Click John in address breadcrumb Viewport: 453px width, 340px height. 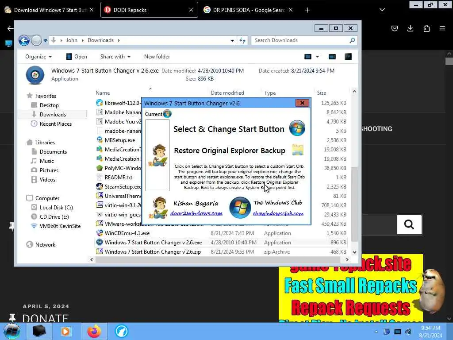click(72, 40)
